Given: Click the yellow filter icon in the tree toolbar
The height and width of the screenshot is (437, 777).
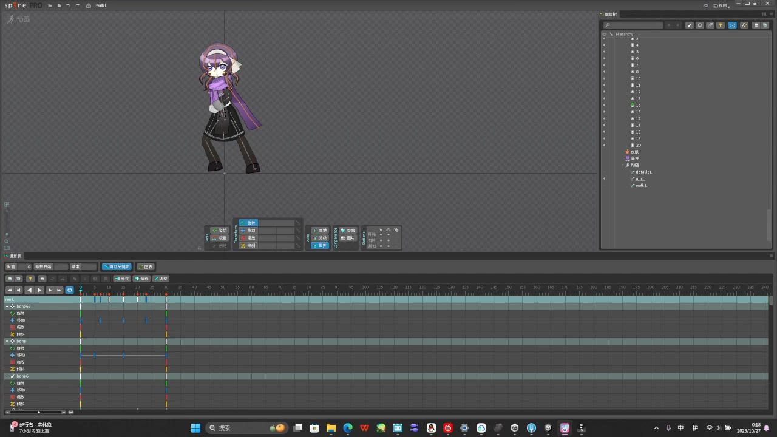Looking at the screenshot, I should (x=721, y=25).
